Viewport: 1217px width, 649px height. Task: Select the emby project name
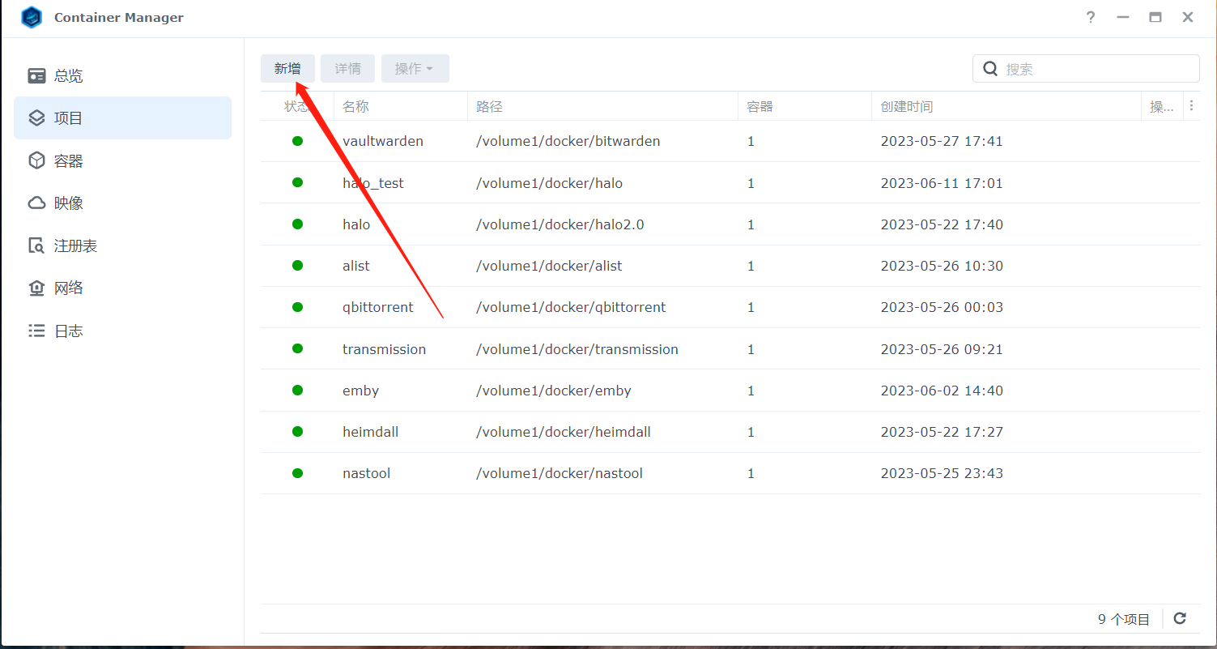click(361, 391)
